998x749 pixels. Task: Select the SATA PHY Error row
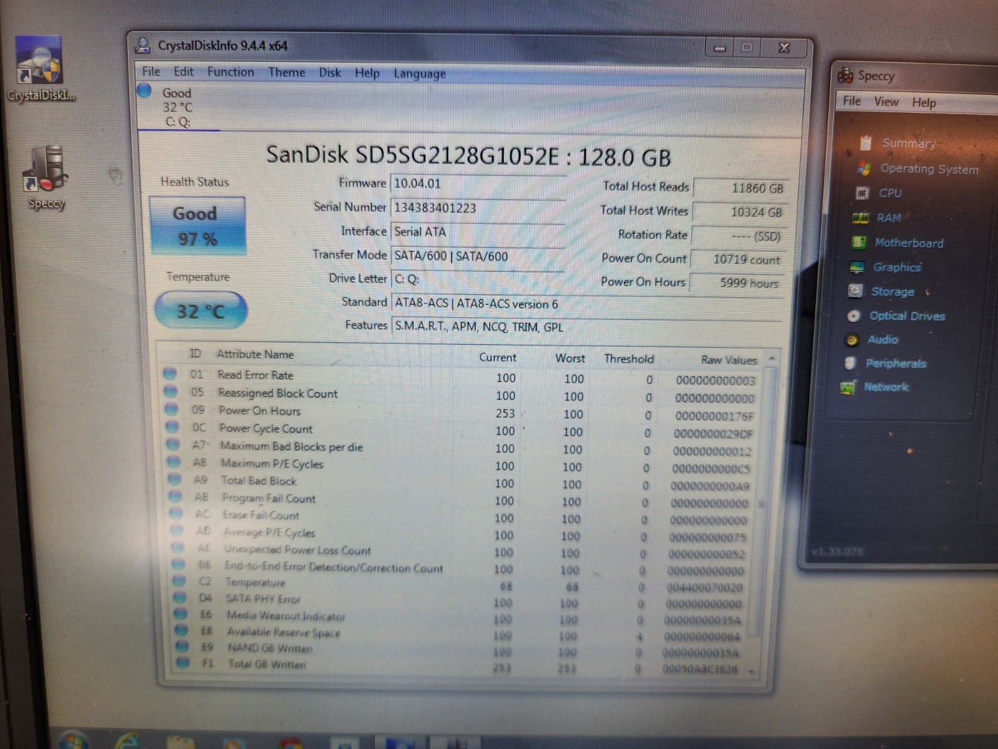[459, 600]
